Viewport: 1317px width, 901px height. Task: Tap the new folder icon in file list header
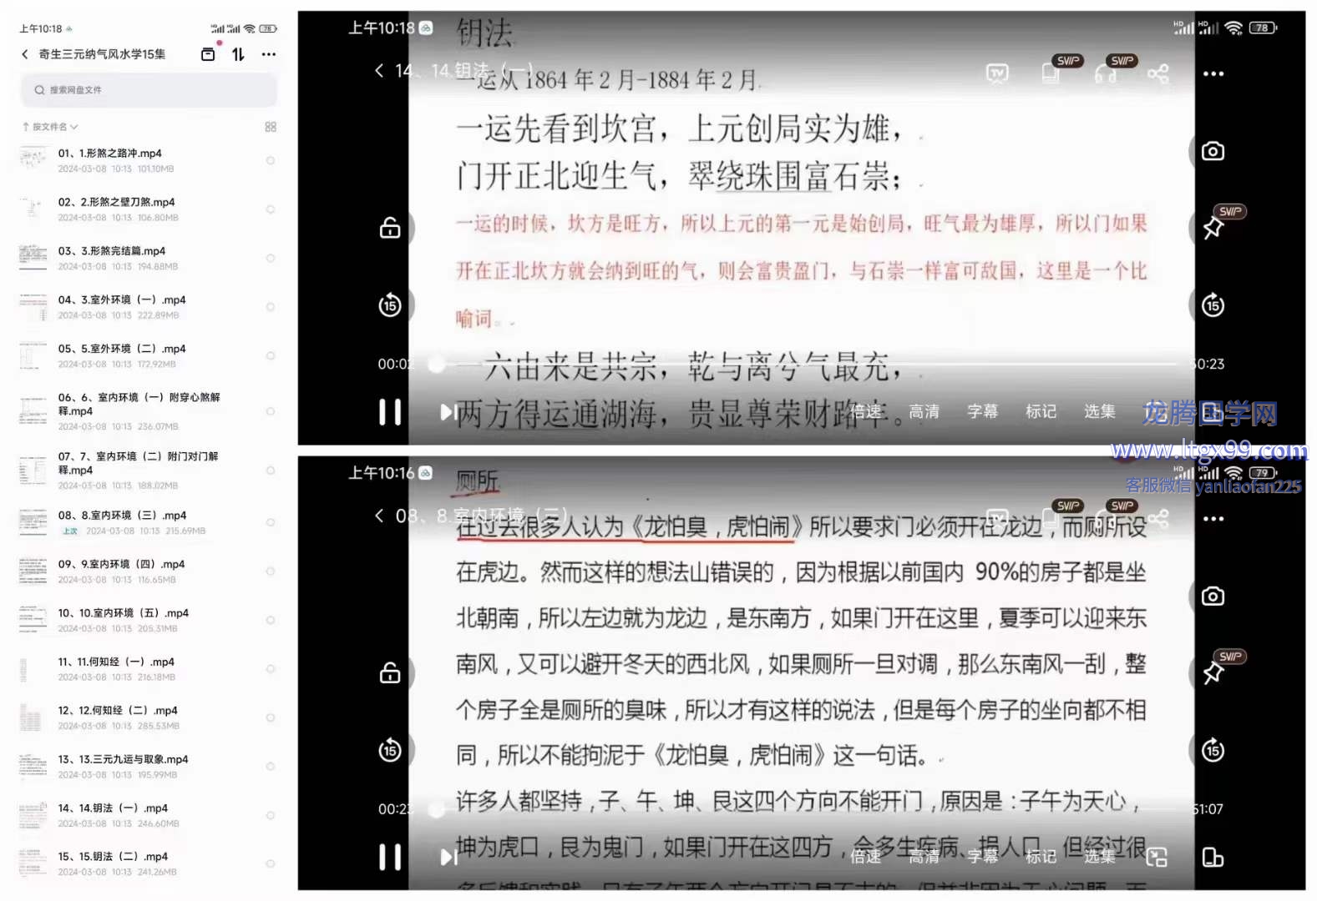(208, 54)
